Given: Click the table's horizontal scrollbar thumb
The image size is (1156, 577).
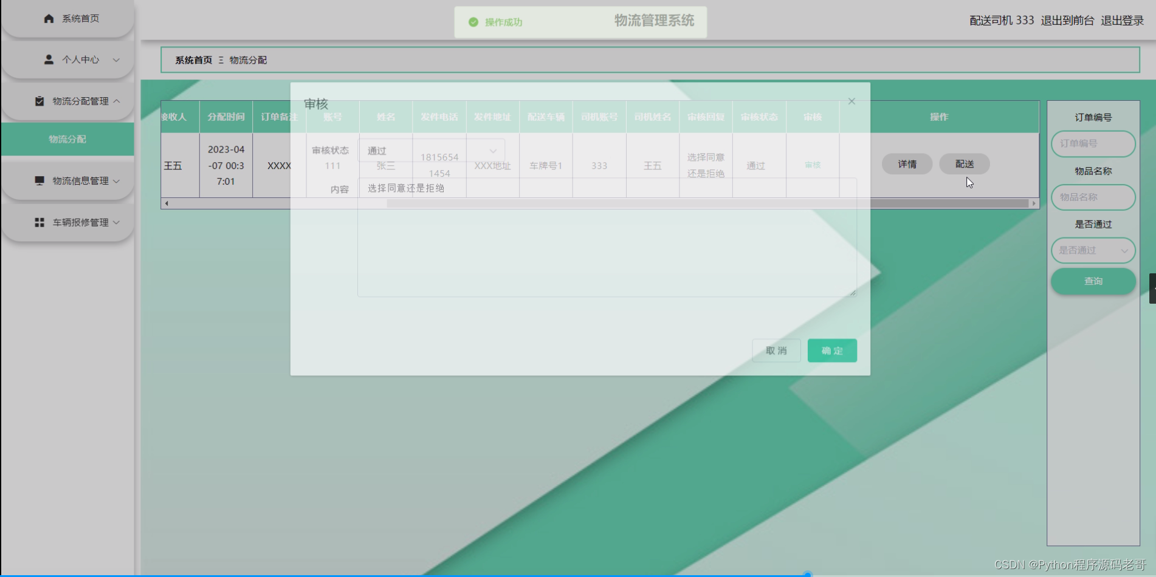Looking at the screenshot, I should (707, 203).
